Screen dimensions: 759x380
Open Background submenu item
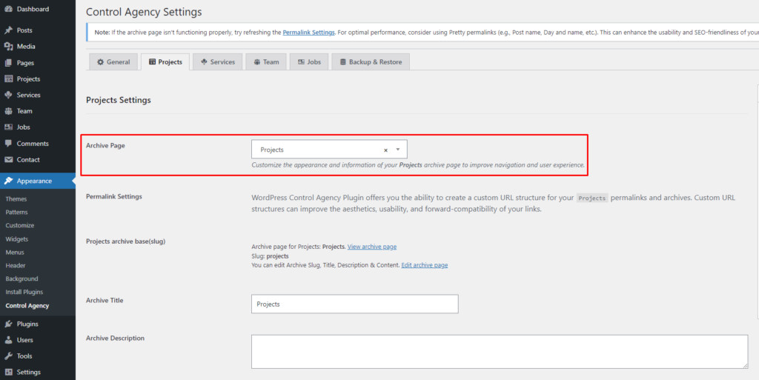coord(21,279)
